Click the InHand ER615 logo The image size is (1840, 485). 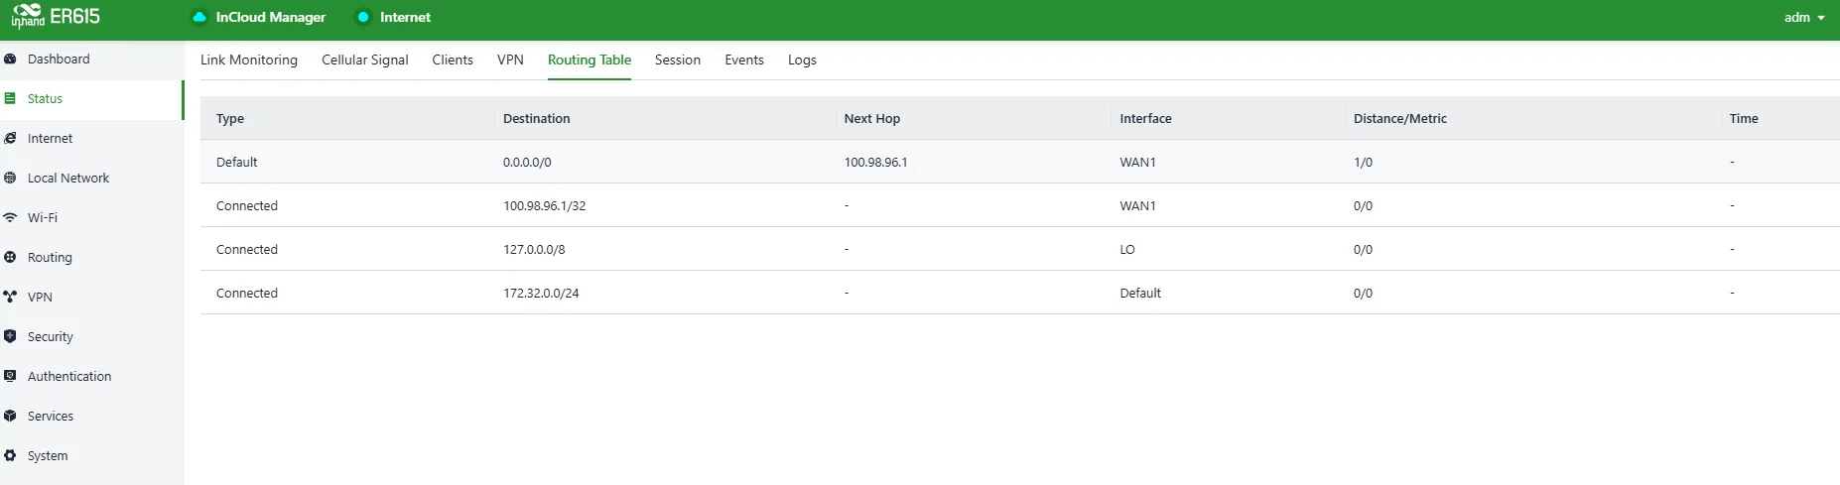tap(56, 17)
